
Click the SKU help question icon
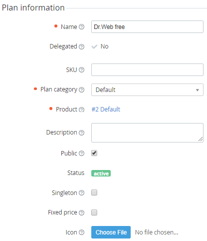(81, 69)
